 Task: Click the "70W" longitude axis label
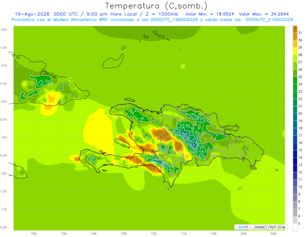coord(214,234)
